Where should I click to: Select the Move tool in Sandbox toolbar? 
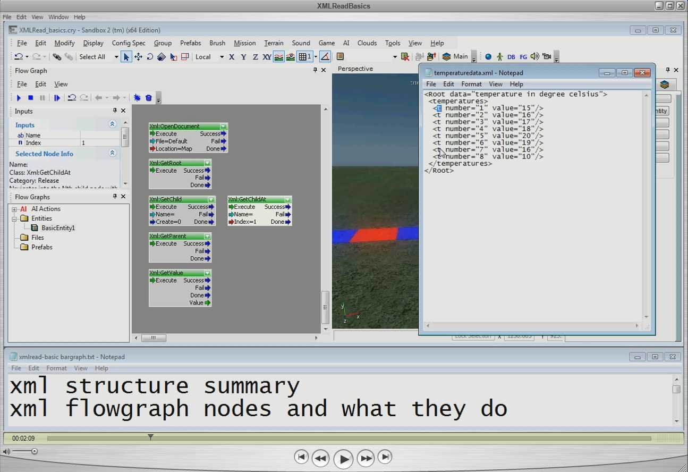(138, 57)
